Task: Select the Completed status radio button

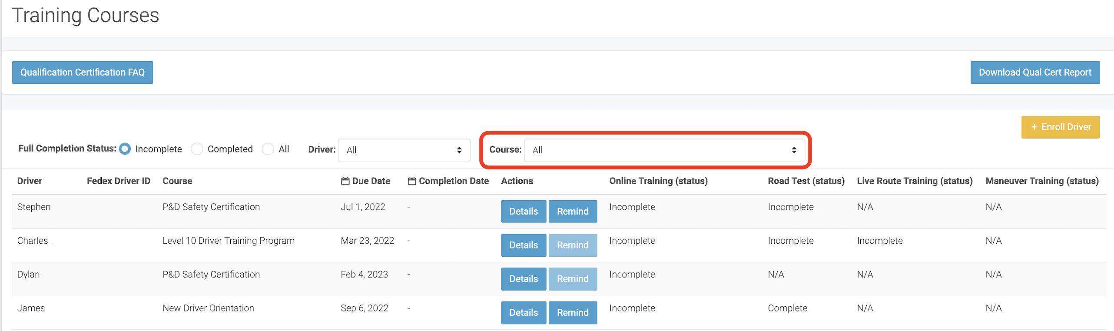Action: (197, 149)
